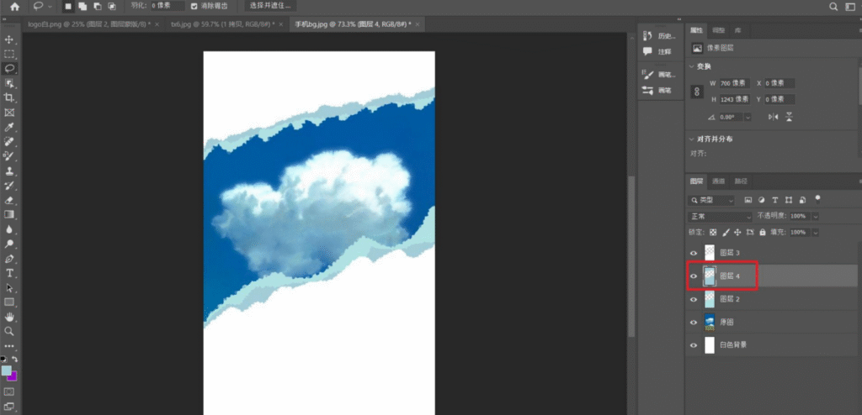Select the Zoom tool in toolbox

(x=9, y=332)
